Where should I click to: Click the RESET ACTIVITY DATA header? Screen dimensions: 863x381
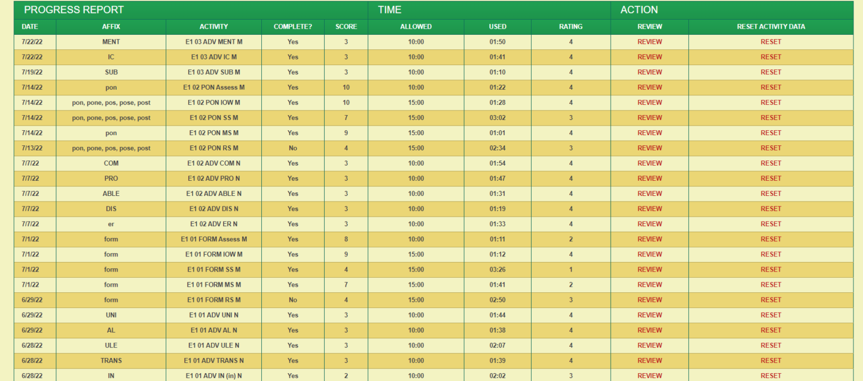771,26
